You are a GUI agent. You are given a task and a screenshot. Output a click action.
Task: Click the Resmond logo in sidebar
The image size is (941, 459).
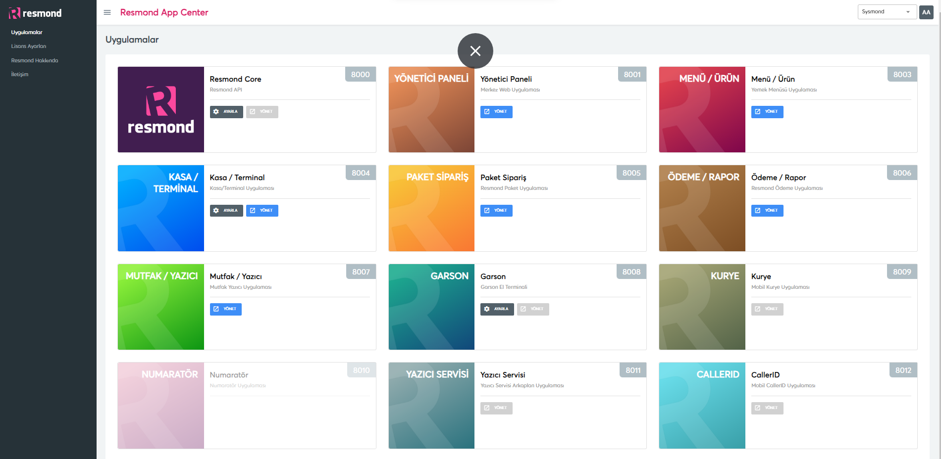click(35, 13)
